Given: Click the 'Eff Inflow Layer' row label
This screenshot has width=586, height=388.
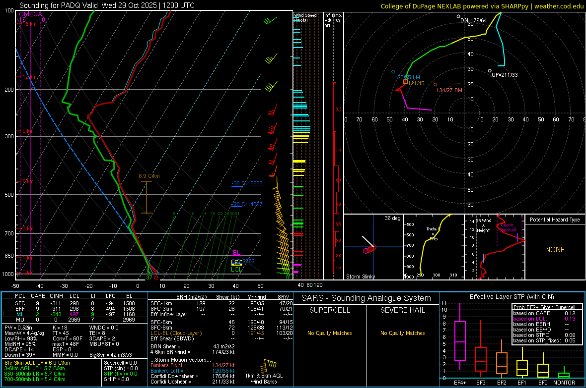Looking at the screenshot, I should 169,314.
